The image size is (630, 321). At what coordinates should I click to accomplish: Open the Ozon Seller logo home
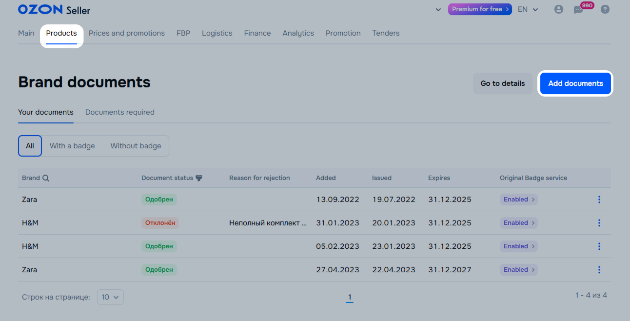(54, 10)
